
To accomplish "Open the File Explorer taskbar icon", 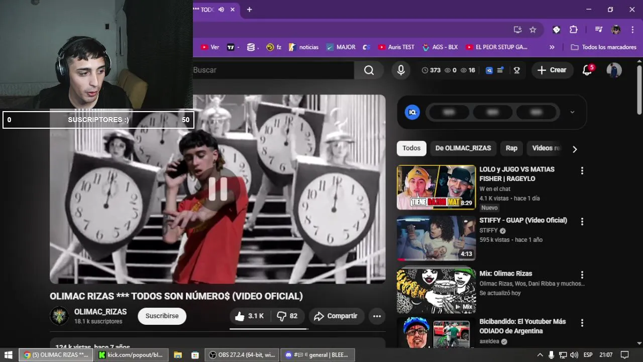I will 178,355.
